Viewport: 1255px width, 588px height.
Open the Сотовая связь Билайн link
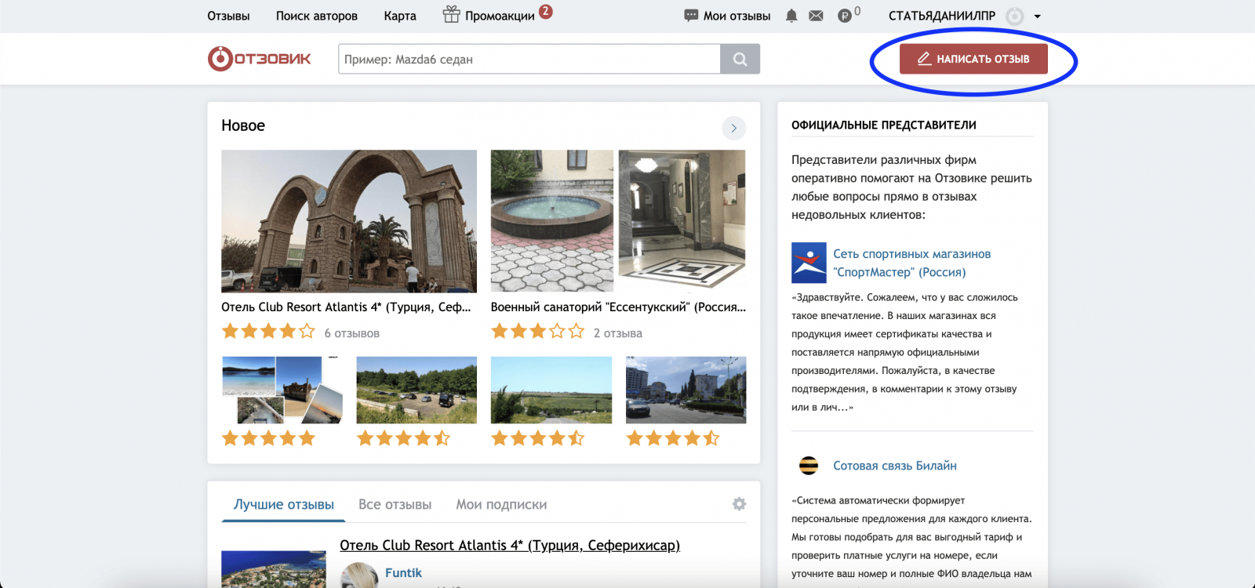(894, 466)
